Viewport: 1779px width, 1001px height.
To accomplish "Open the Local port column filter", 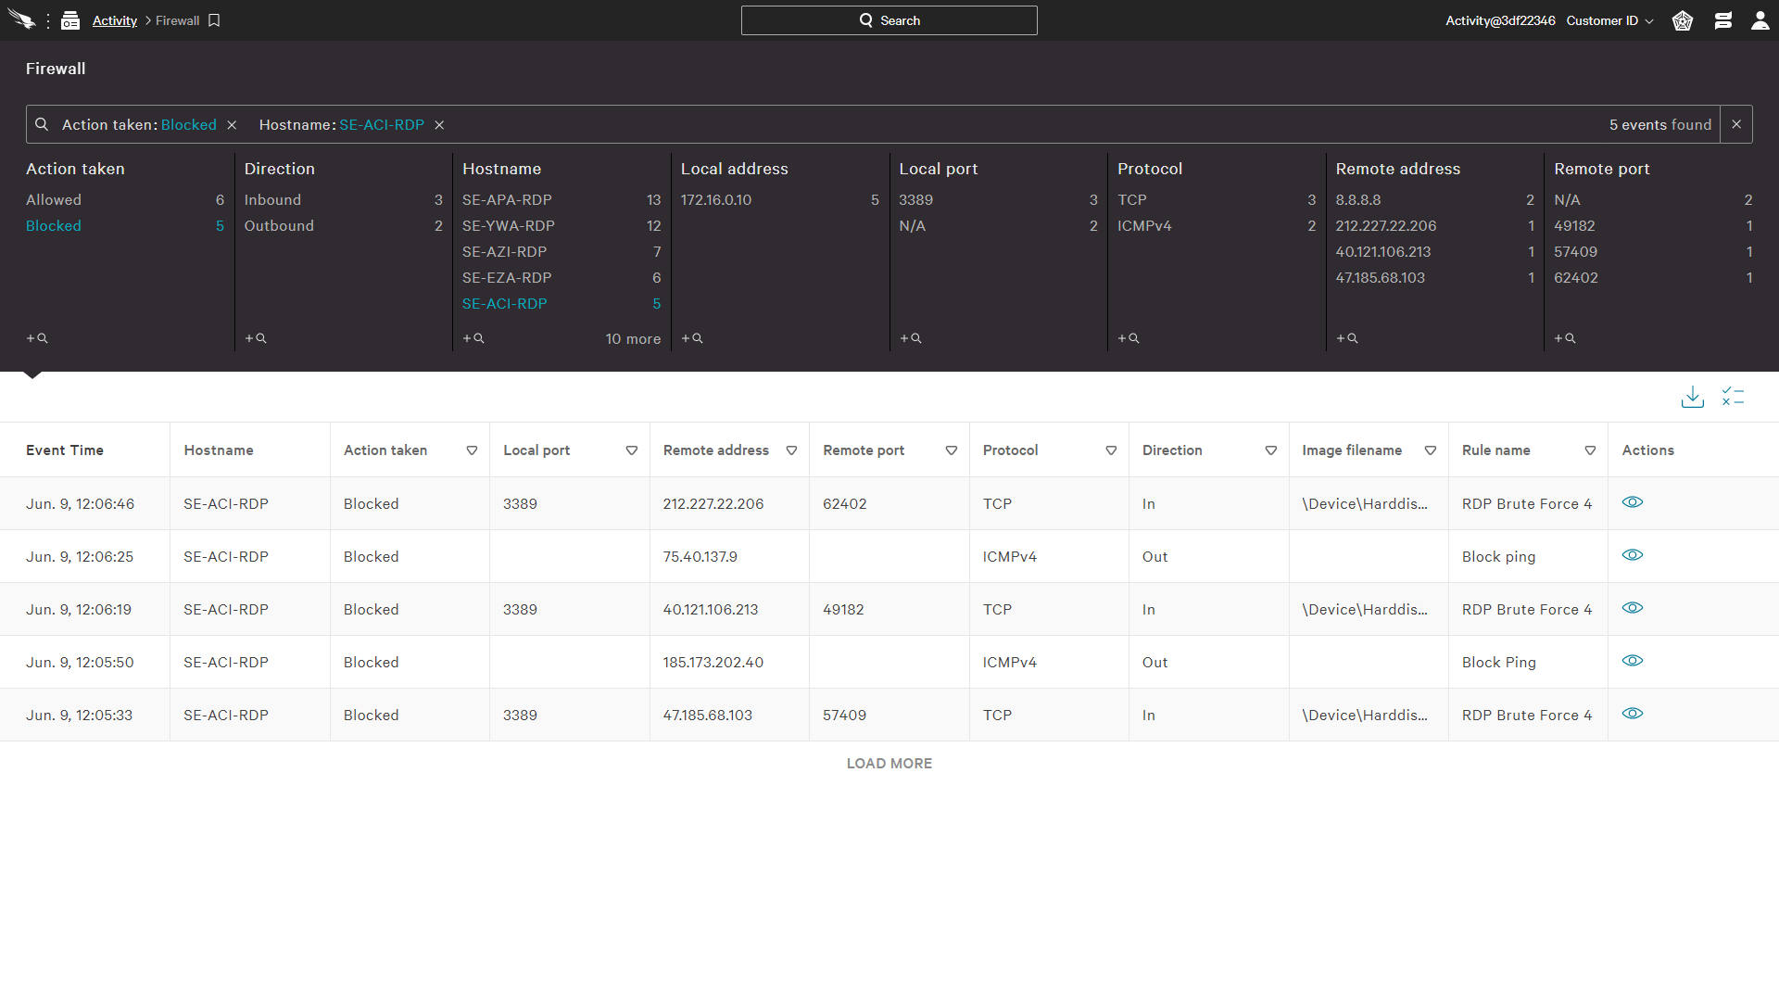I will pos(632,450).
